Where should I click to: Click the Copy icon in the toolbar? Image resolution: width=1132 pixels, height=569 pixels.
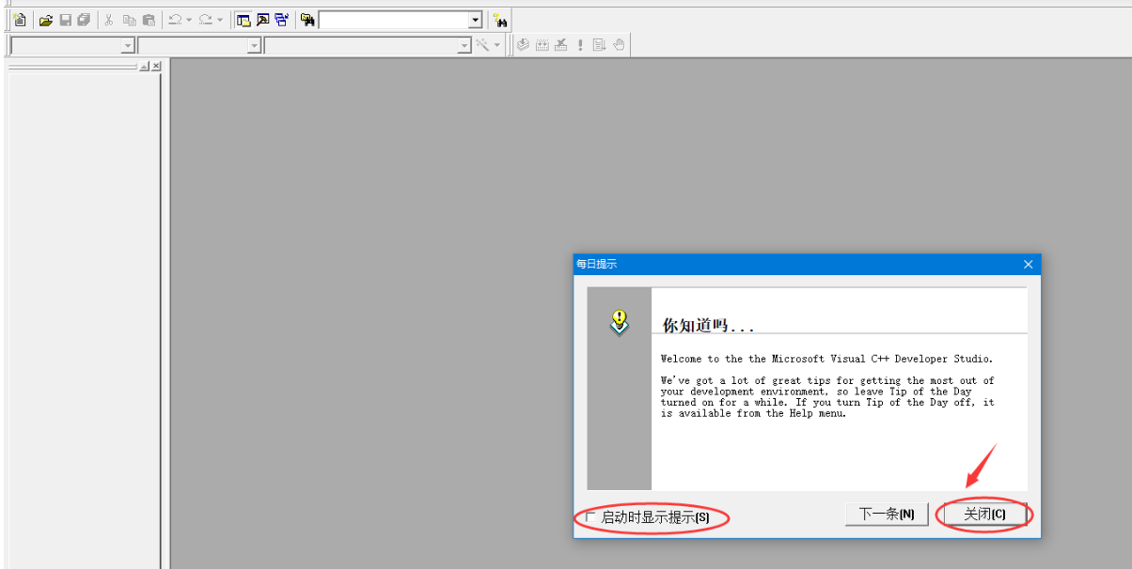point(129,20)
